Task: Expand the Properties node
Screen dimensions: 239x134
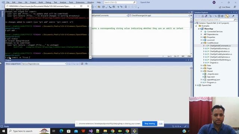Action: tap(201, 37)
